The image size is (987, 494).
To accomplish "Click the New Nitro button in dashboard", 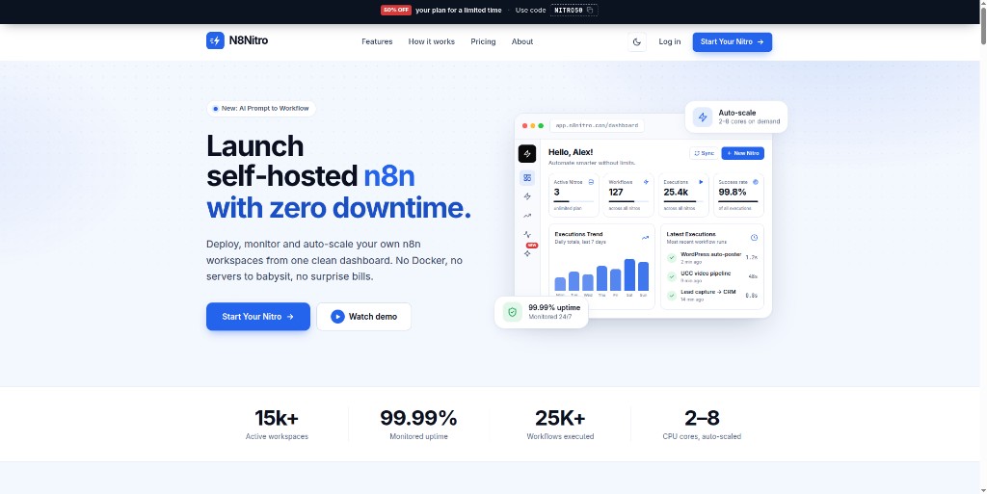I will click(743, 153).
